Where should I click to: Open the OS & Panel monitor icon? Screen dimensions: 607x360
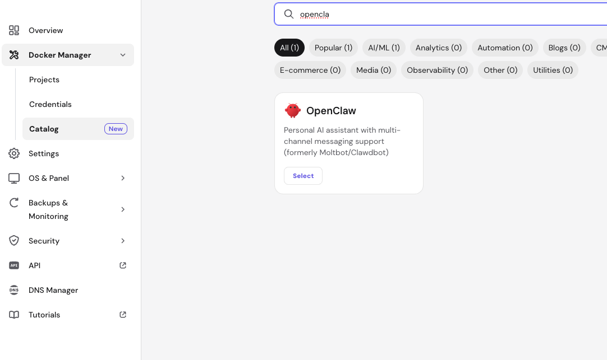tap(14, 178)
